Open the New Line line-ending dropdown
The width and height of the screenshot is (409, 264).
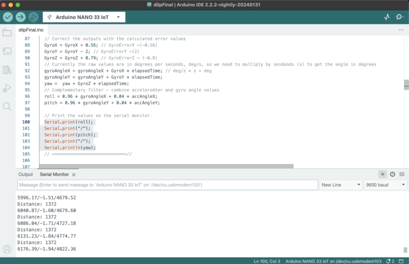341,185
